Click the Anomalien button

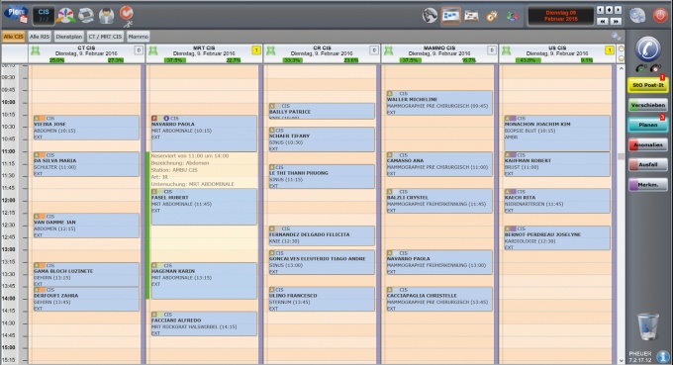coord(648,145)
